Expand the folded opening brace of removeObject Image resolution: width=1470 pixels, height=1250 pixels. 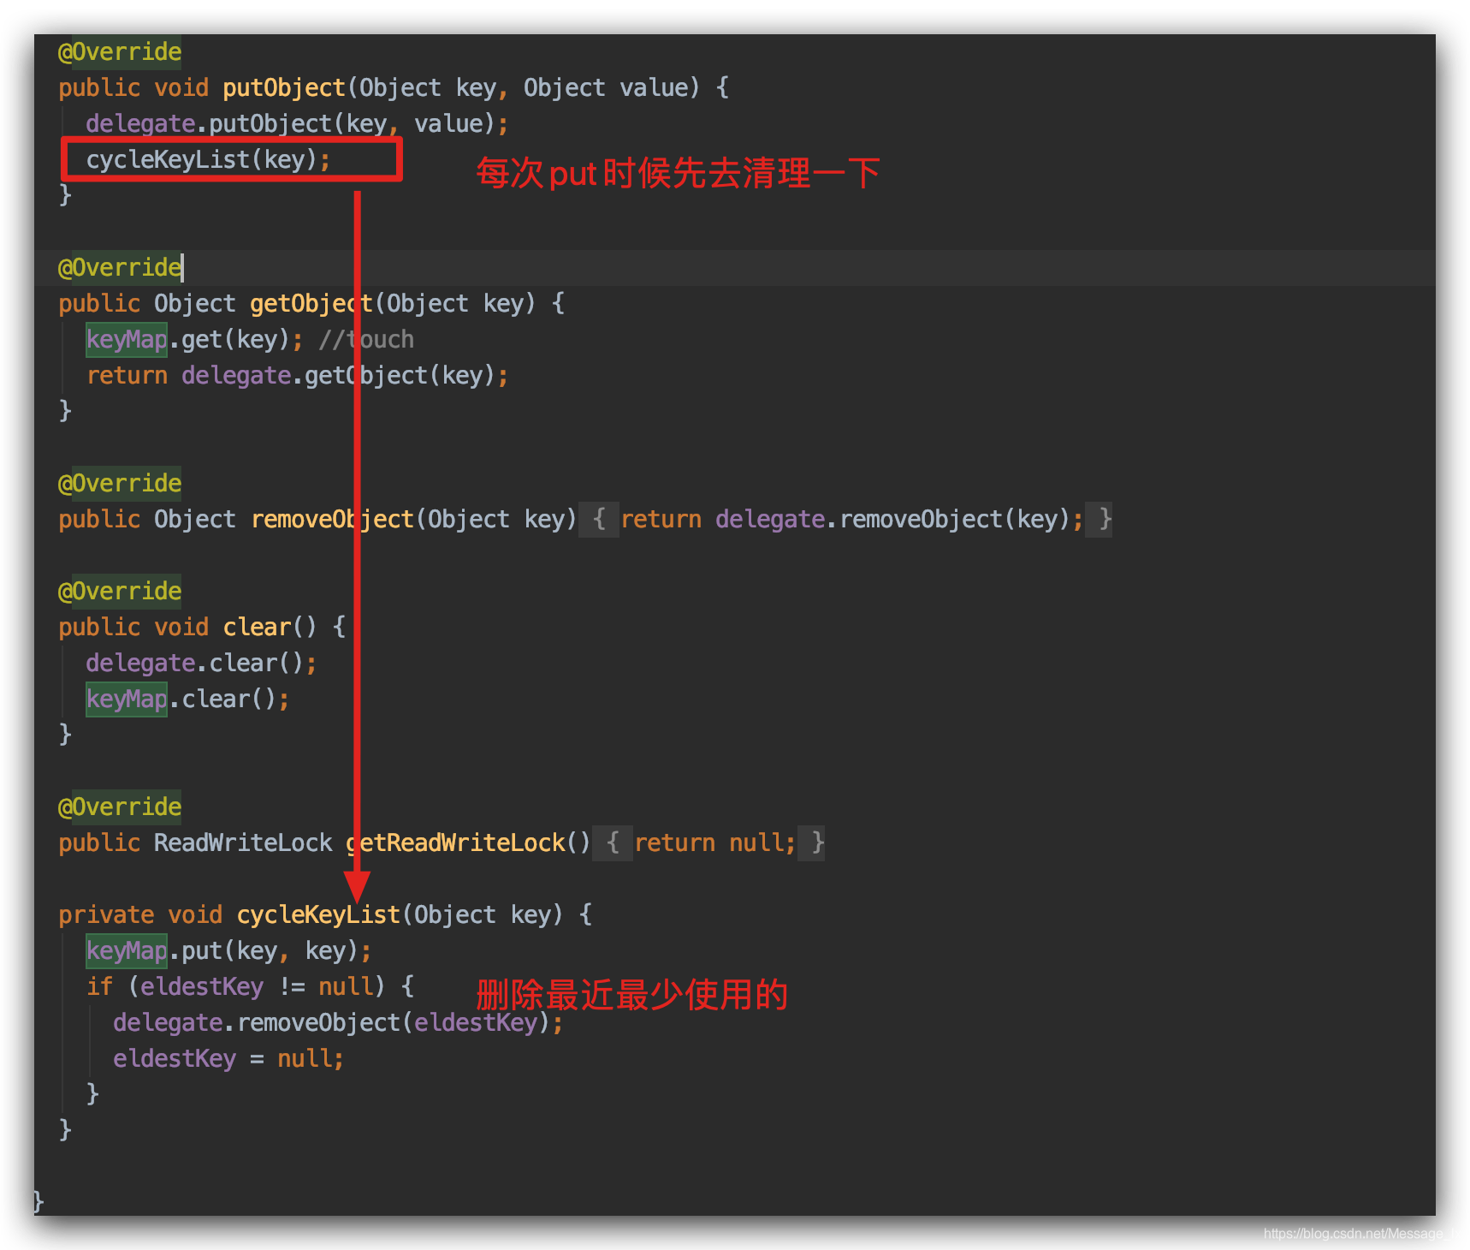tap(599, 520)
